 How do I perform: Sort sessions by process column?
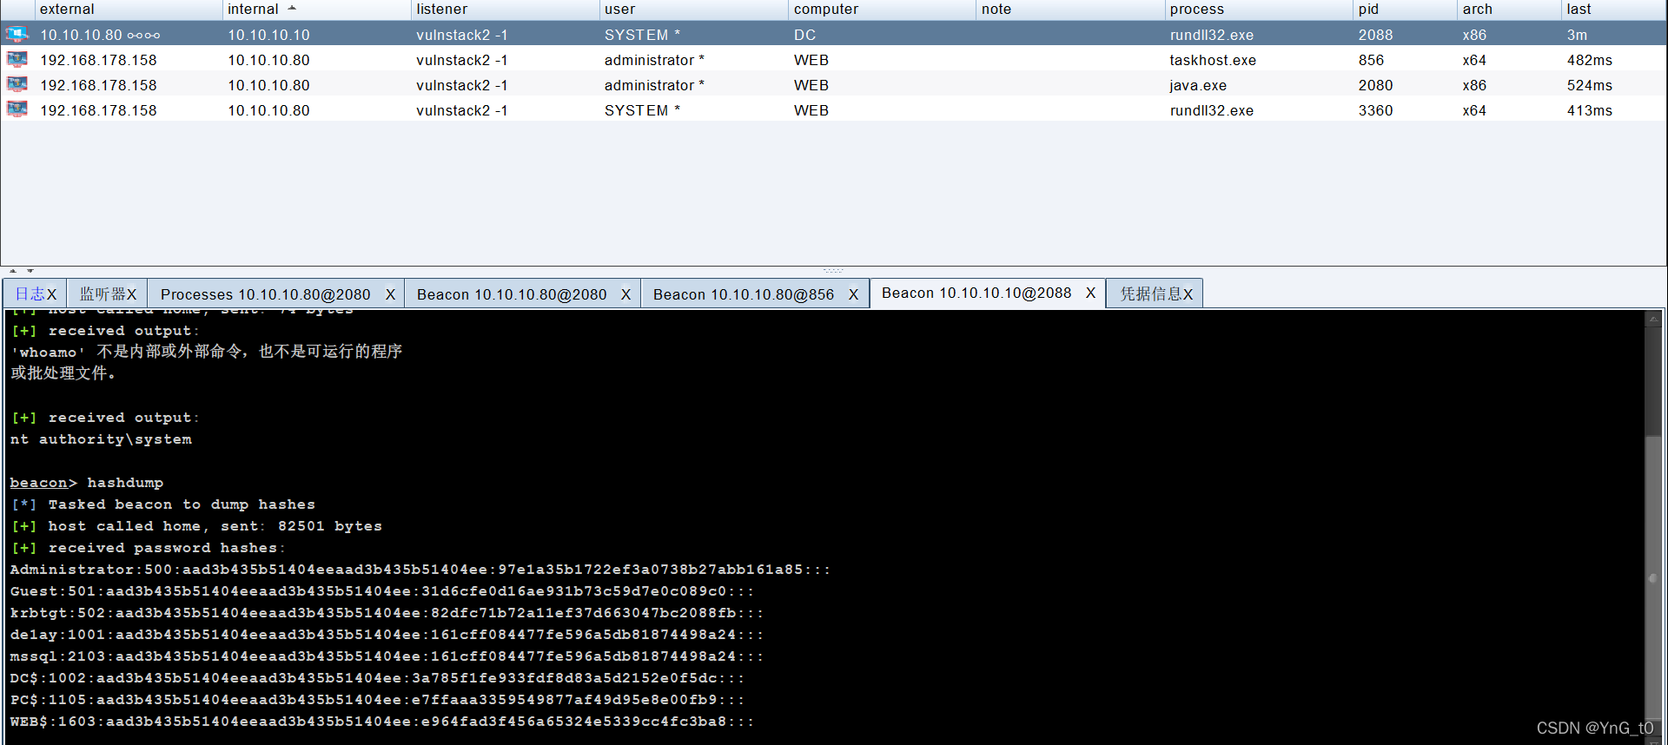tap(1259, 10)
